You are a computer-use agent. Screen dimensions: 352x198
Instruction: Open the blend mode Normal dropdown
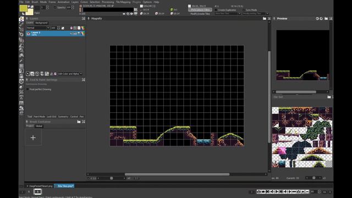(x=38, y=28)
